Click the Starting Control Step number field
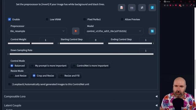The image size is (196, 110). click(x=97, y=40)
